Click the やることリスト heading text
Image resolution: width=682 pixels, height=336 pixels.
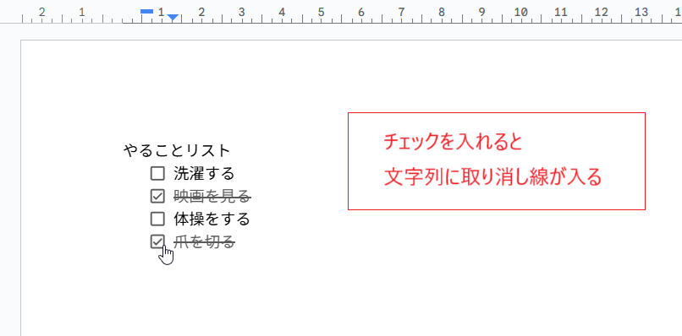177,150
